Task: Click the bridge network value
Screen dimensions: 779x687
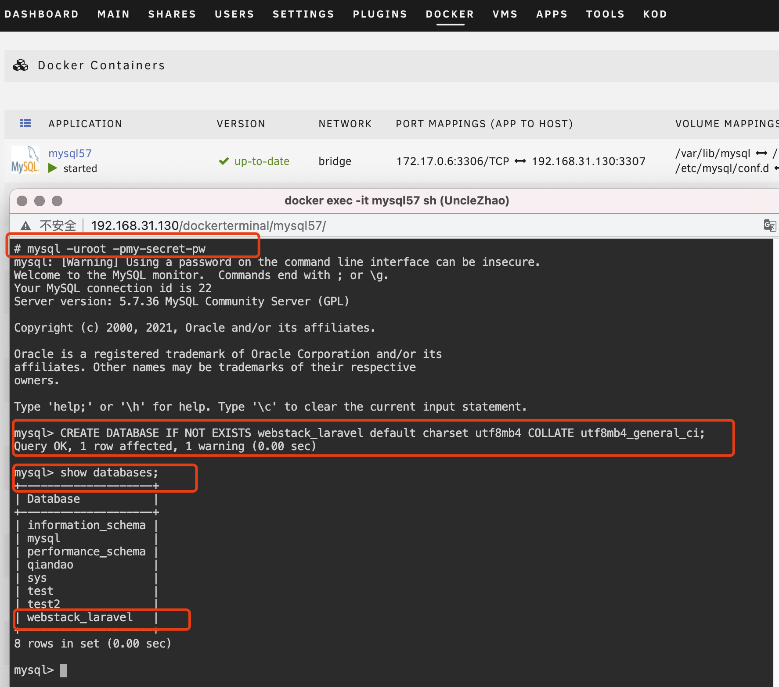Action: tap(335, 161)
